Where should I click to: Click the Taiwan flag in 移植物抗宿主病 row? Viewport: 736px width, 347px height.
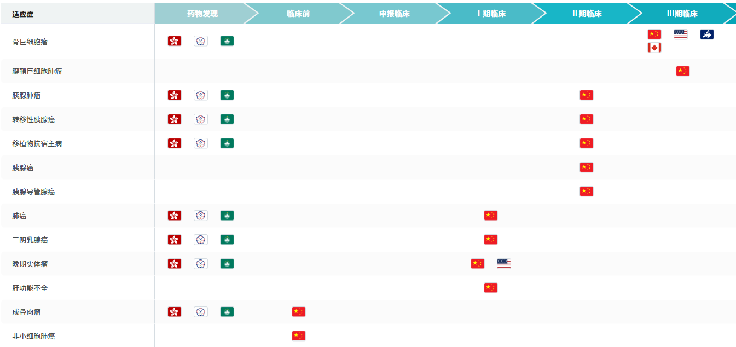click(201, 143)
